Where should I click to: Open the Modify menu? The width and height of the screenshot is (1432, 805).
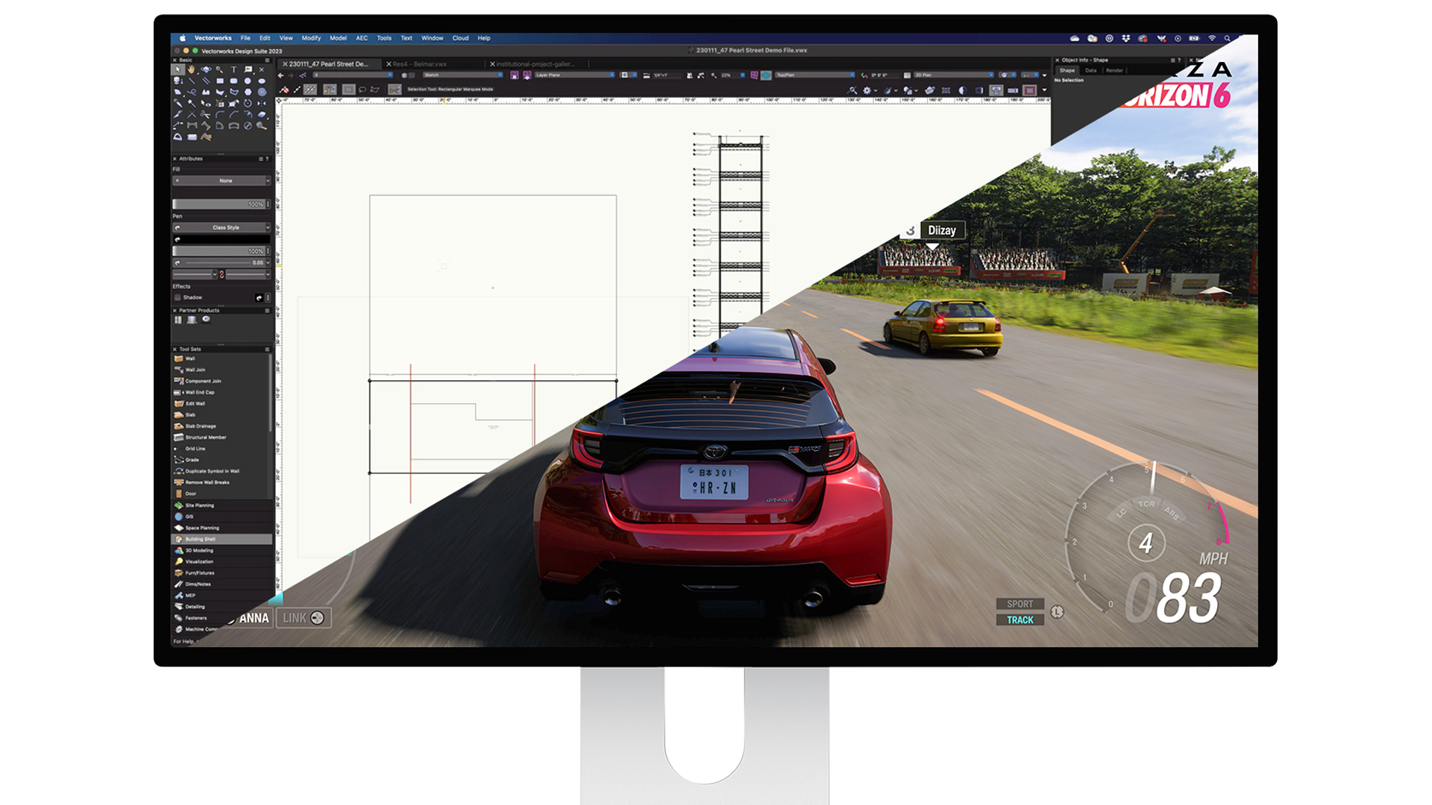311,38
